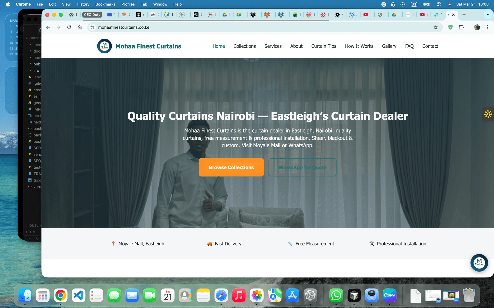This screenshot has width=494, height=308.
Task: Switch to the Gmail browser tab
Action: pyautogui.click(x=211, y=15)
